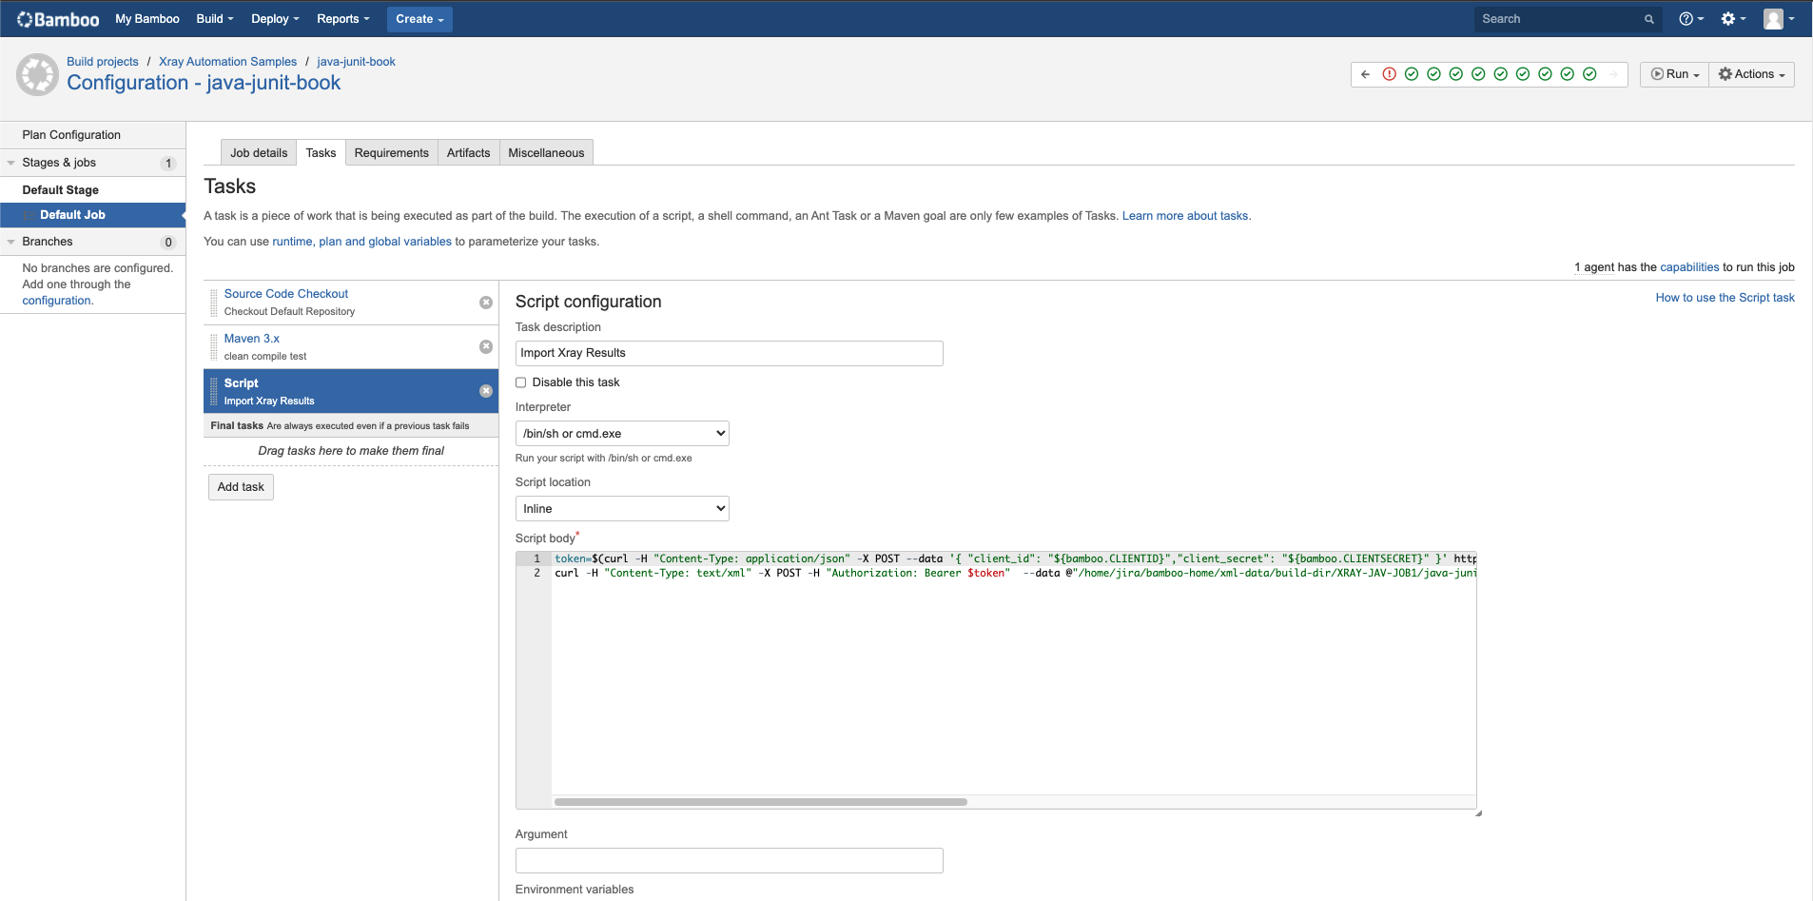
Task: Switch to the Requirements tab
Action: coord(391,153)
